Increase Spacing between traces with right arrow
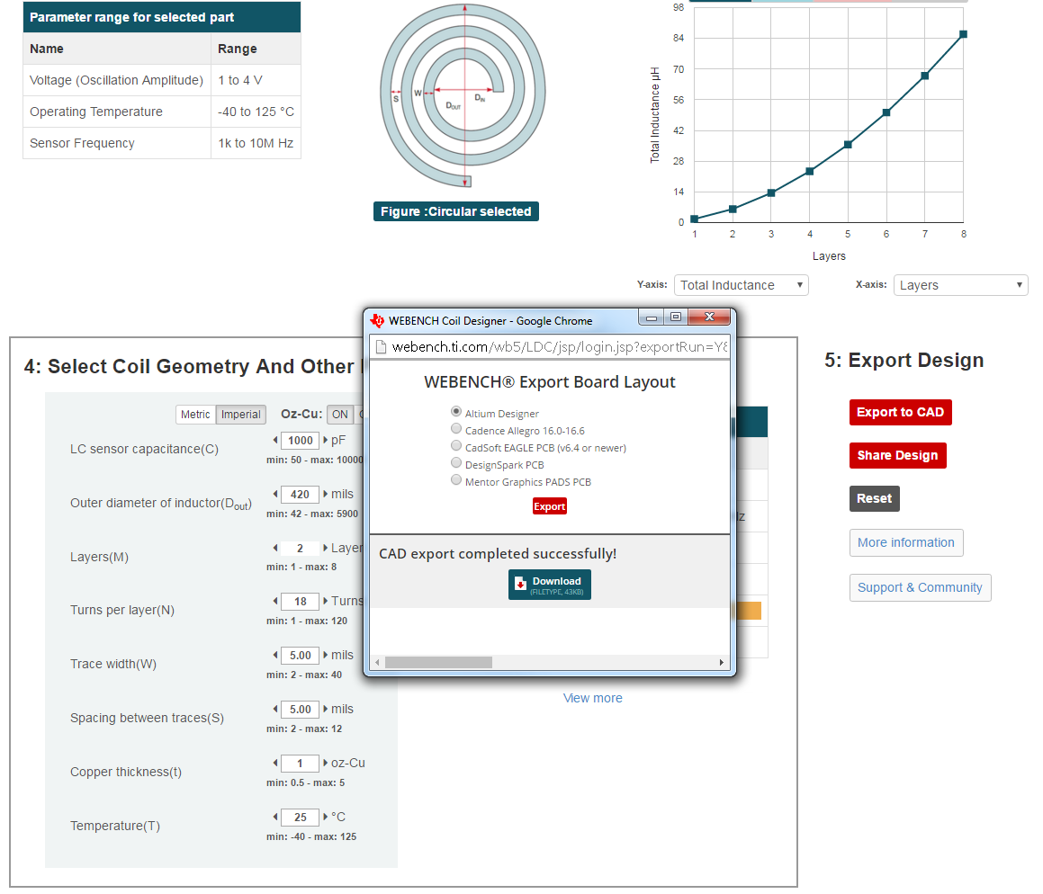This screenshot has width=1043, height=894. coord(325,709)
